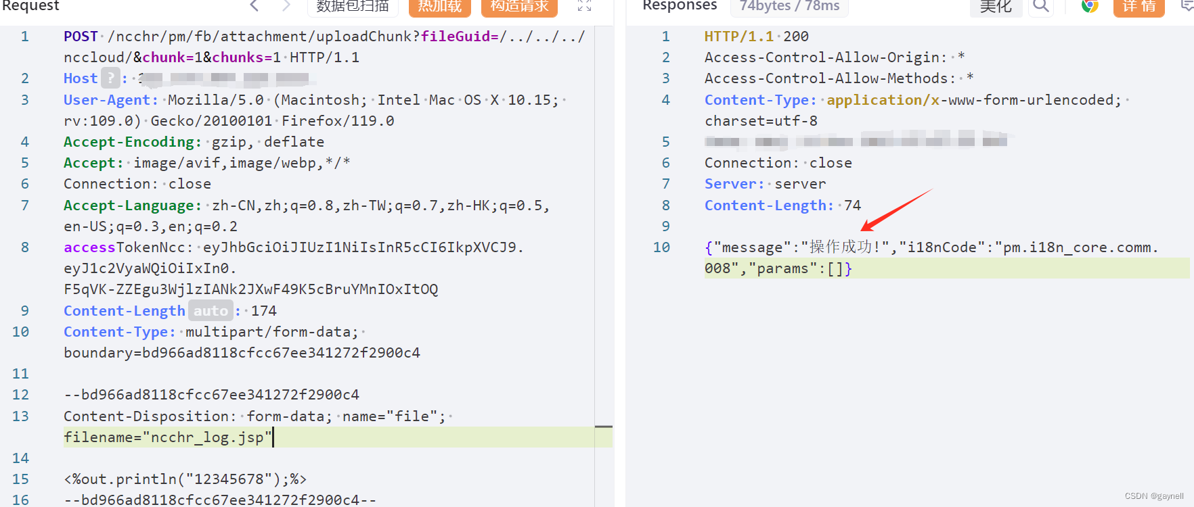Open response in browser via Chrome icon
Viewport: 1194px width, 507px height.
pos(1090,5)
